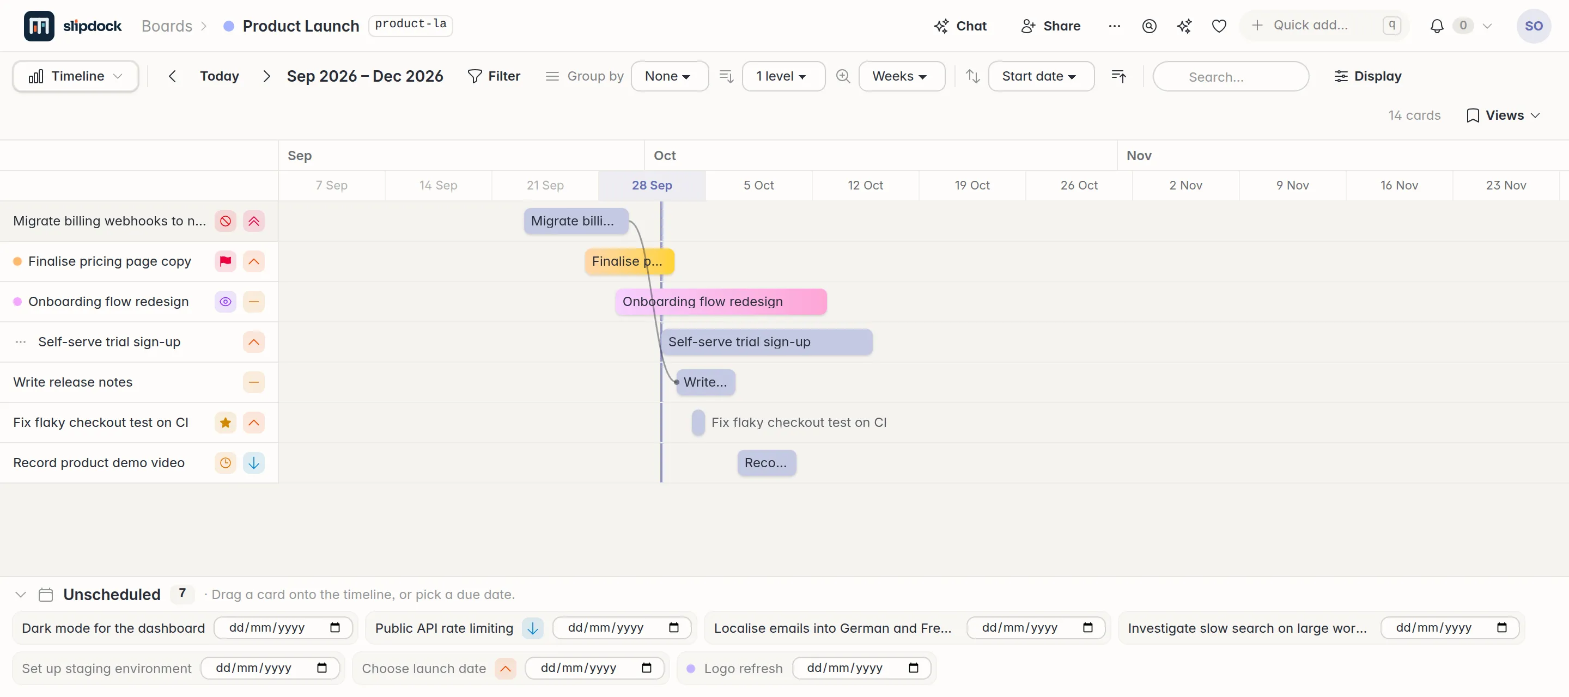Viewport: 1569px width, 697px height.
Task: Focus the Quick add input
Action: (1324, 26)
